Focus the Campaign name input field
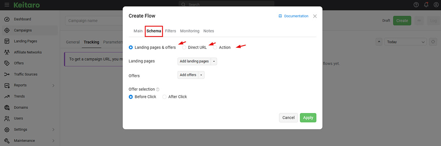 pyautogui.click(x=94, y=21)
